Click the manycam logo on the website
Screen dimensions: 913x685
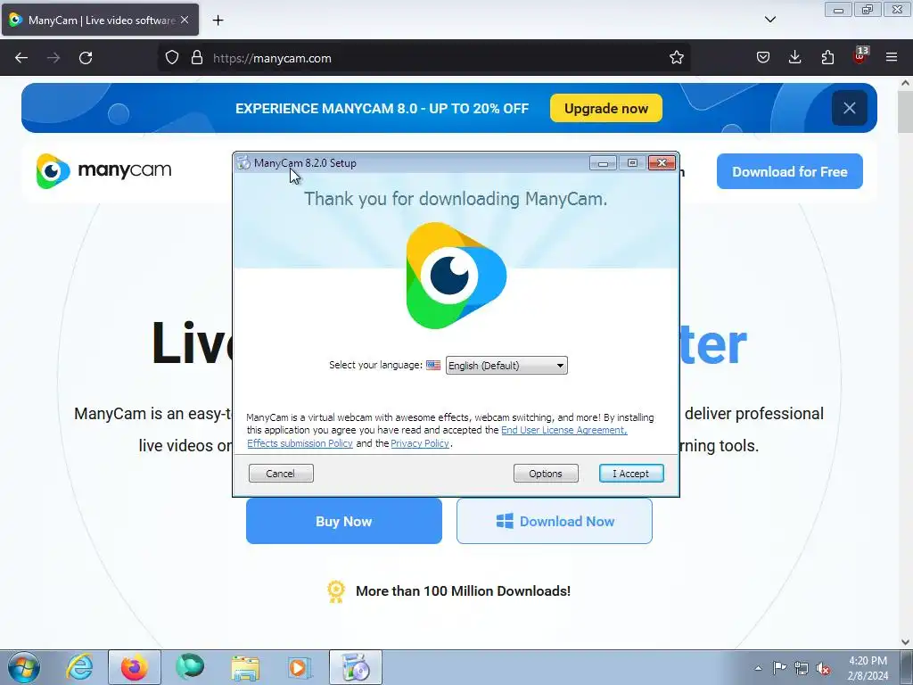click(x=103, y=170)
